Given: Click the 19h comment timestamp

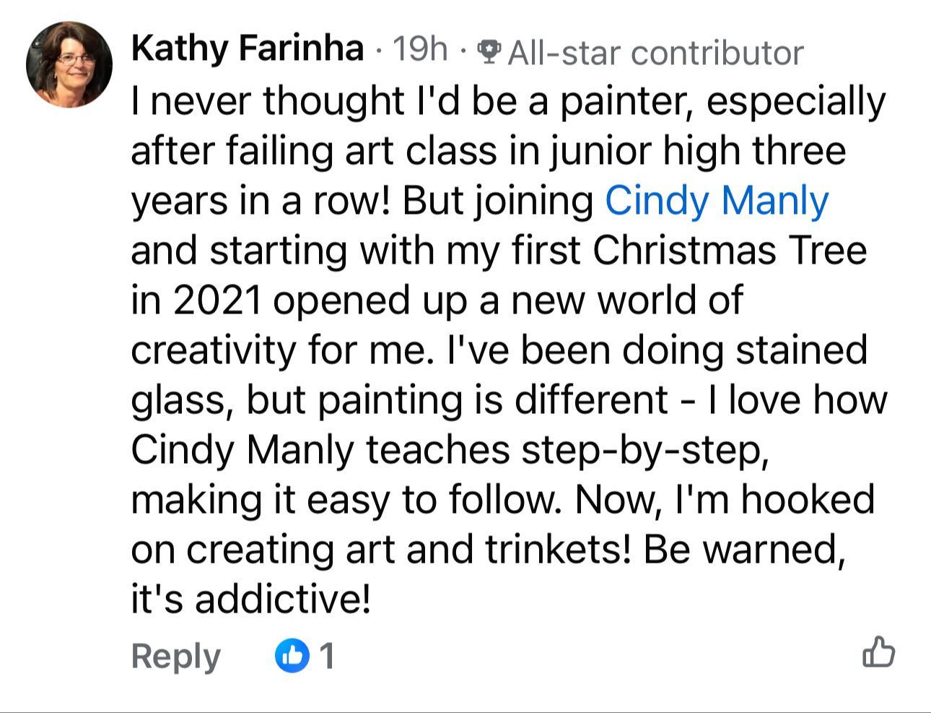Looking at the screenshot, I should (x=419, y=50).
